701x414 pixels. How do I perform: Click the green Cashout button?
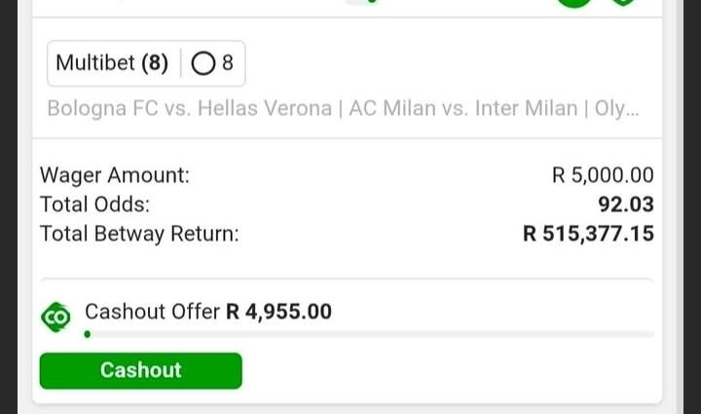tap(141, 370)
